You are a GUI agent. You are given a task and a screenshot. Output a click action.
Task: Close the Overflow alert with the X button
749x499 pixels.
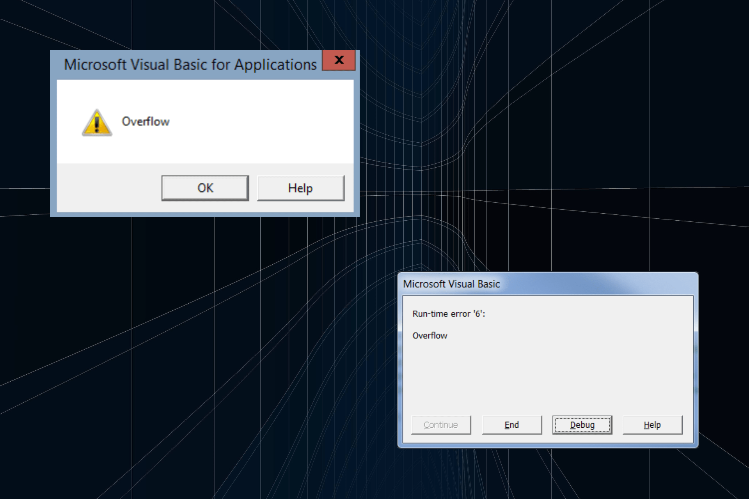pyautogui.click(x=339, y=60)
